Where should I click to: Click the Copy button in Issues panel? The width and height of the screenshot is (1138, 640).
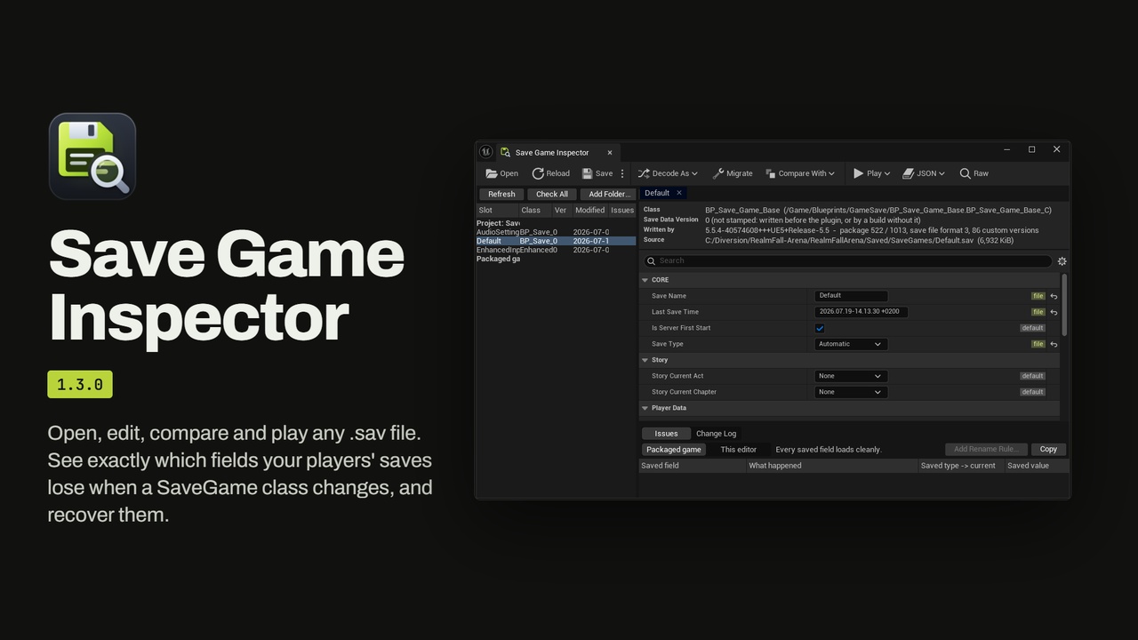[x=1049, y=450]
